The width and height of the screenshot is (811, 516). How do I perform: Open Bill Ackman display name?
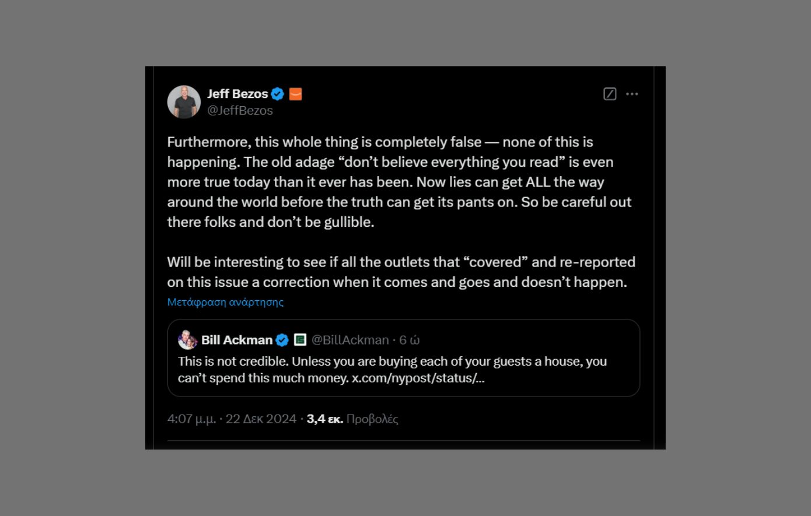coord(237,340)
